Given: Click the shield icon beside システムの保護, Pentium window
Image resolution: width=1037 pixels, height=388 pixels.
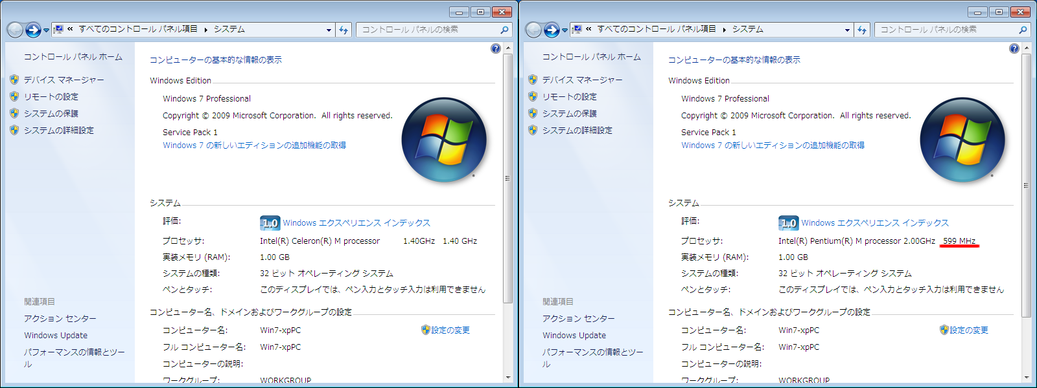Looking at the screenshot, I should click(x=533, y=113).
